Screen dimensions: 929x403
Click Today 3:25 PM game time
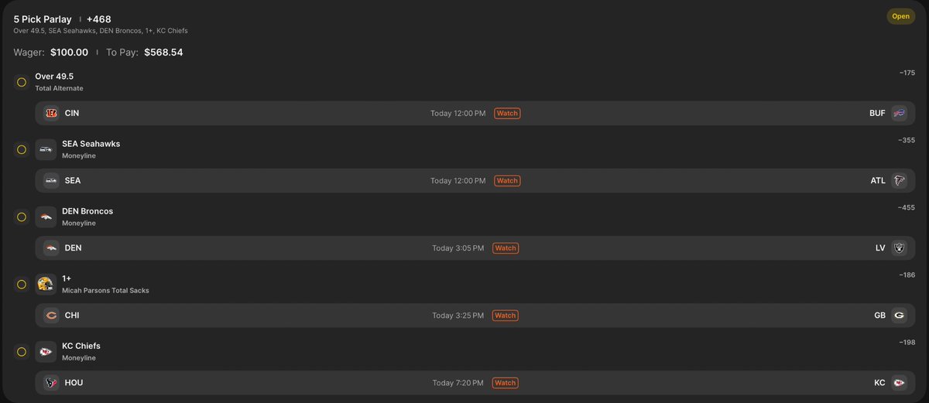click(x=458, y=316)
